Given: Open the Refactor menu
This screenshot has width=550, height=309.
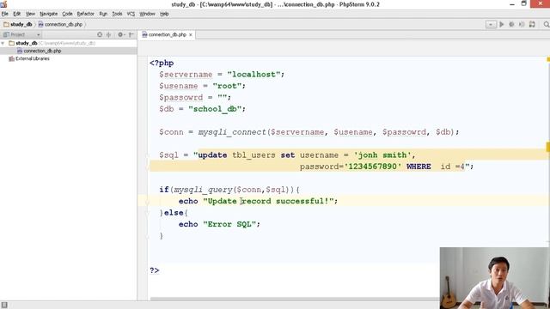Looking at the screenshot, I should (x=86, y=14).
